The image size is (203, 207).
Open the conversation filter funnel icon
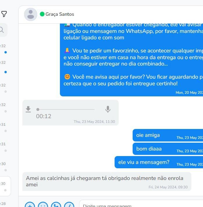coord(4,14)
